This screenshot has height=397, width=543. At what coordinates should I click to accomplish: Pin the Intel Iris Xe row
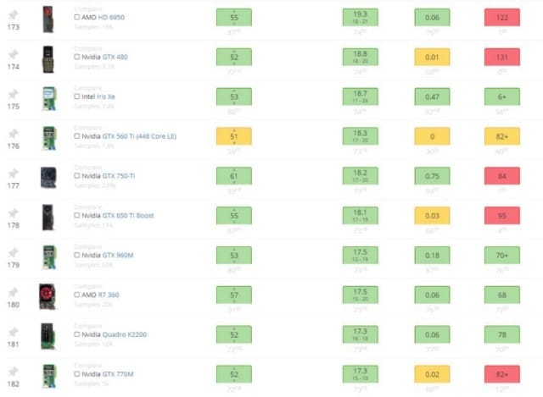[x=14, y=94]
